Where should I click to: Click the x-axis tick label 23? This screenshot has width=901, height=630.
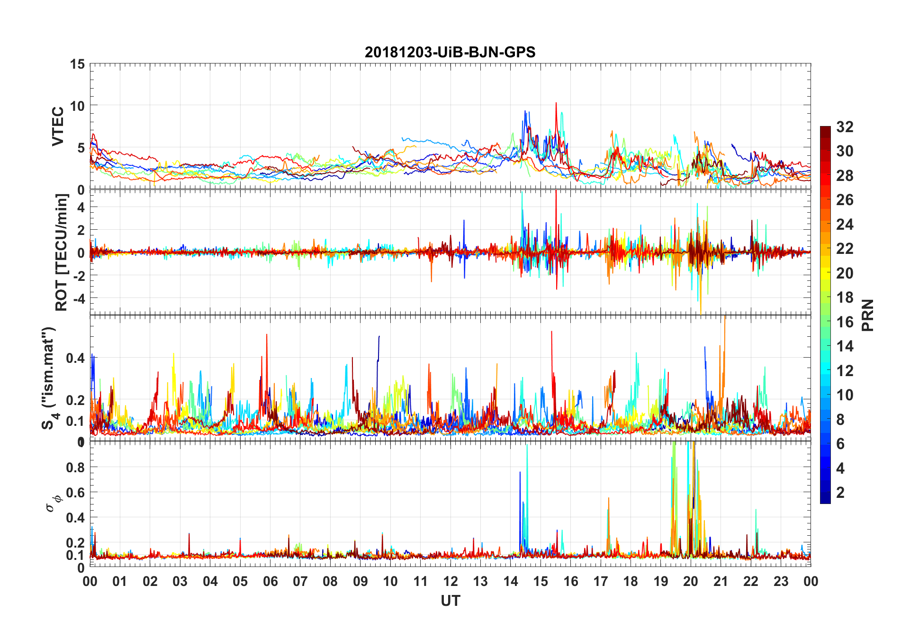coord(781,581)
